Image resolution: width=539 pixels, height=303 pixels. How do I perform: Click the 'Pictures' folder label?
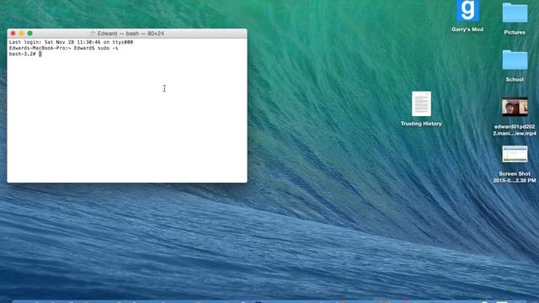tap(515, 32)
